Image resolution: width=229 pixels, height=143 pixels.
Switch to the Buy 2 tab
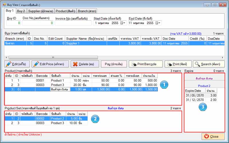tap(21, 11)
